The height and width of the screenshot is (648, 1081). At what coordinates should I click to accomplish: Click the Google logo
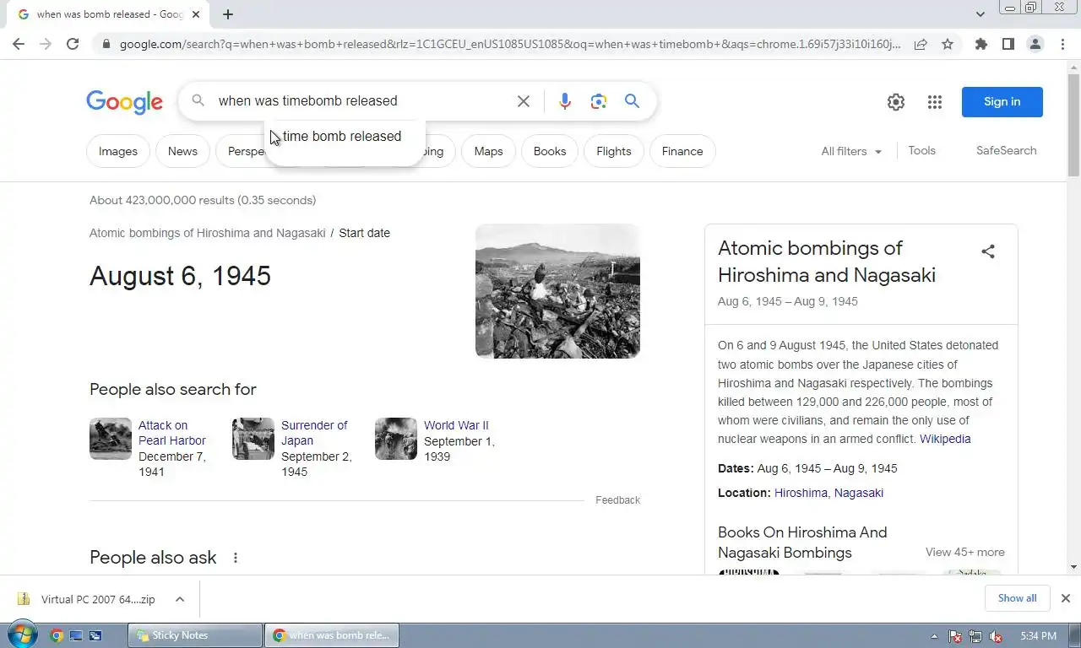[124, 101]
